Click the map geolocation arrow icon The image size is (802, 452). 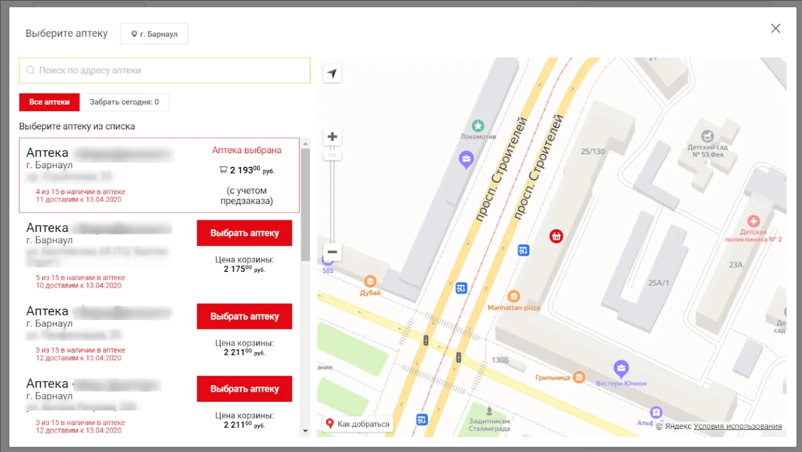click(332, 74)
